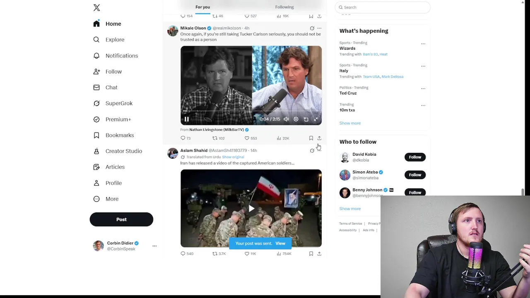Click Grok icon on Mikale Olson post
This screenshot has width=530, height=298.
312,28
